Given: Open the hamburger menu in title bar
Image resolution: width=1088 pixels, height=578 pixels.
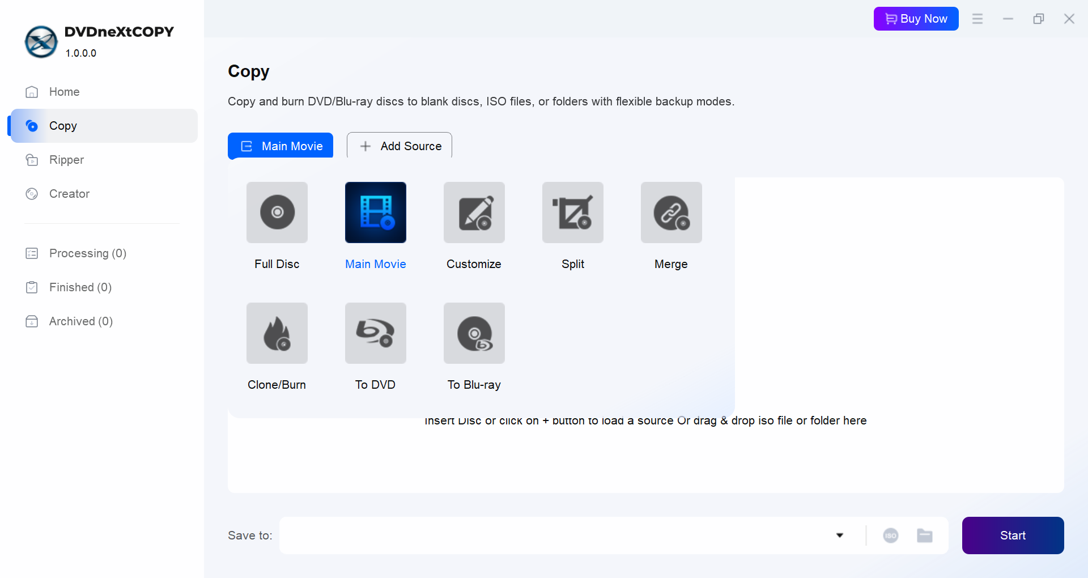Looking at the screenshot, I should [x=977, y=19].
